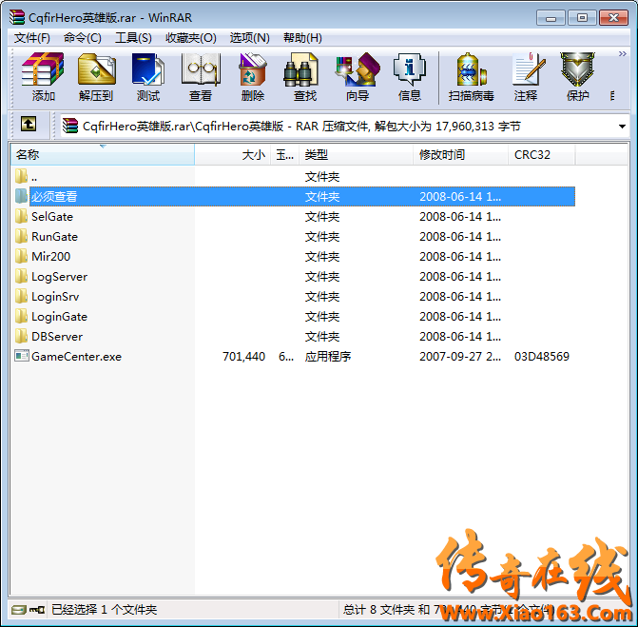Open the 工具(S) menu
638x627 pixels.
(133, 38)
